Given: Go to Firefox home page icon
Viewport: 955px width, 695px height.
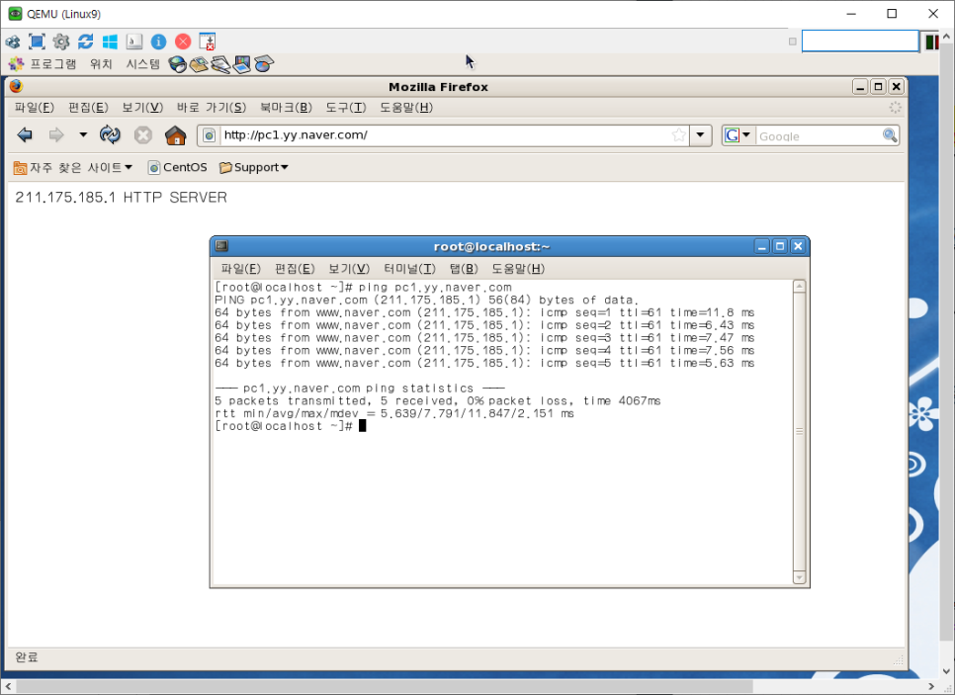Looking at the screenshot, I should 175,134.
